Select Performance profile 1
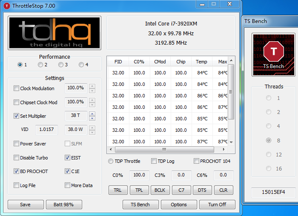This screenshot has width=298, height=216. pos(20,65)
